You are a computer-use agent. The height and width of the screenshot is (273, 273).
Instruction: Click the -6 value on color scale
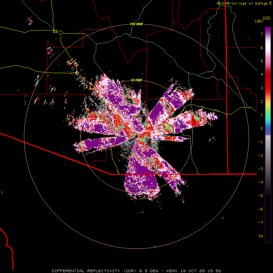click(261, 209)
